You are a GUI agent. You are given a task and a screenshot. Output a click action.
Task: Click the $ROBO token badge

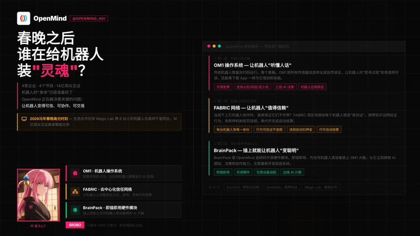tap(75, 225)
